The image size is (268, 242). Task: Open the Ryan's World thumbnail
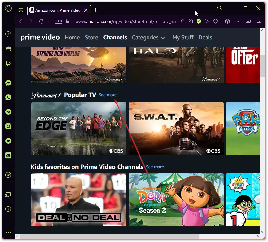(x=243, y=200)
